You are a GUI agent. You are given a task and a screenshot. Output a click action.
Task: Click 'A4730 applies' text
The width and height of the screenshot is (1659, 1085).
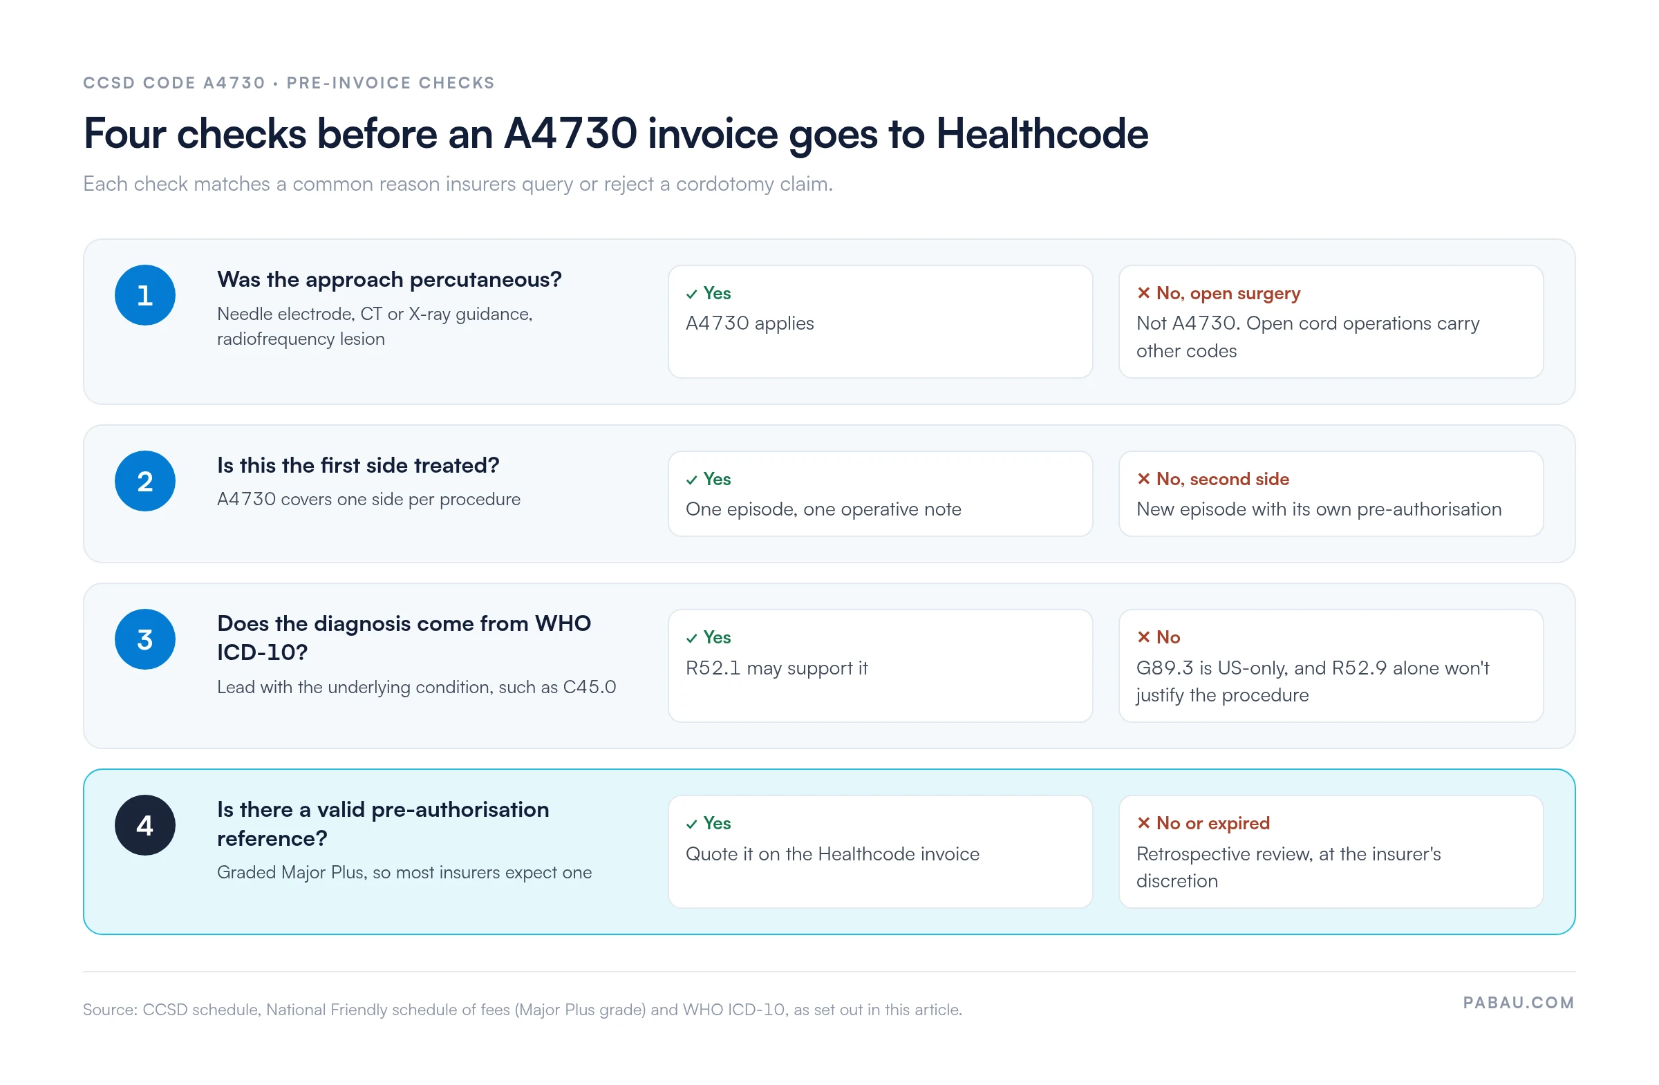(x=749, y=323)
